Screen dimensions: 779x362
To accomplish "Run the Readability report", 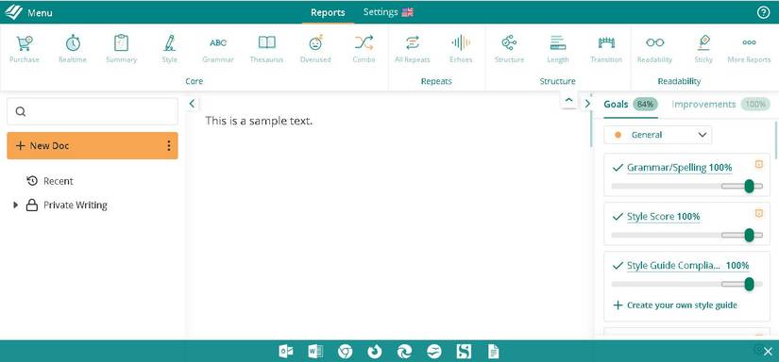I will coord(654,49).
